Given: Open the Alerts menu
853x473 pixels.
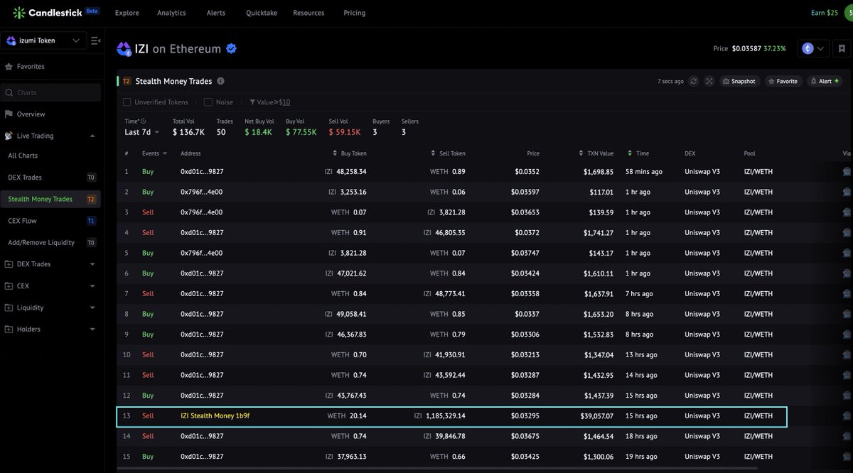Looking at the screenshot, I should coord(216,13).
